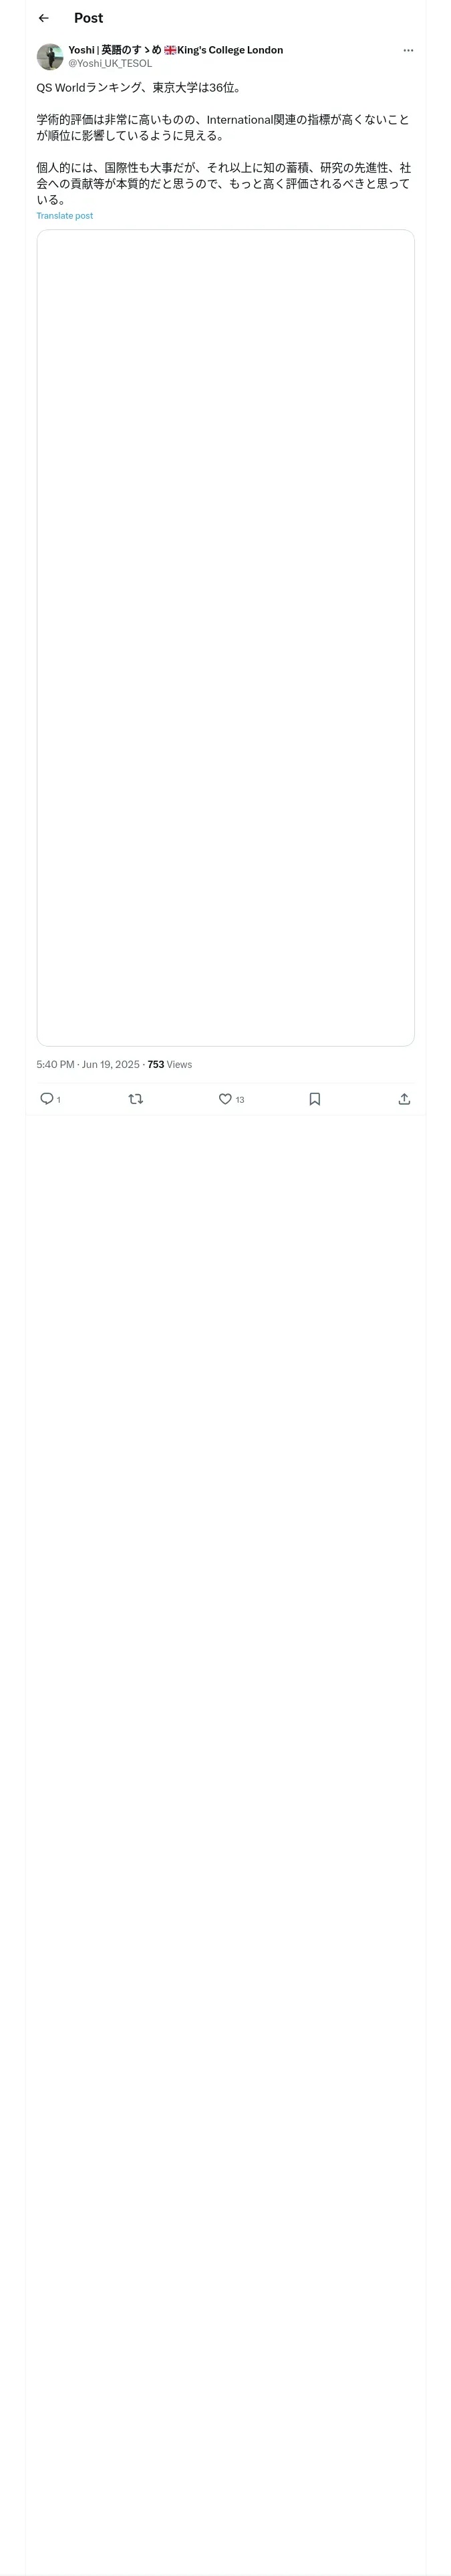The image size is (451, 2576).
Task: Click the "Post" header title
Action: click(x=88, y=18)
